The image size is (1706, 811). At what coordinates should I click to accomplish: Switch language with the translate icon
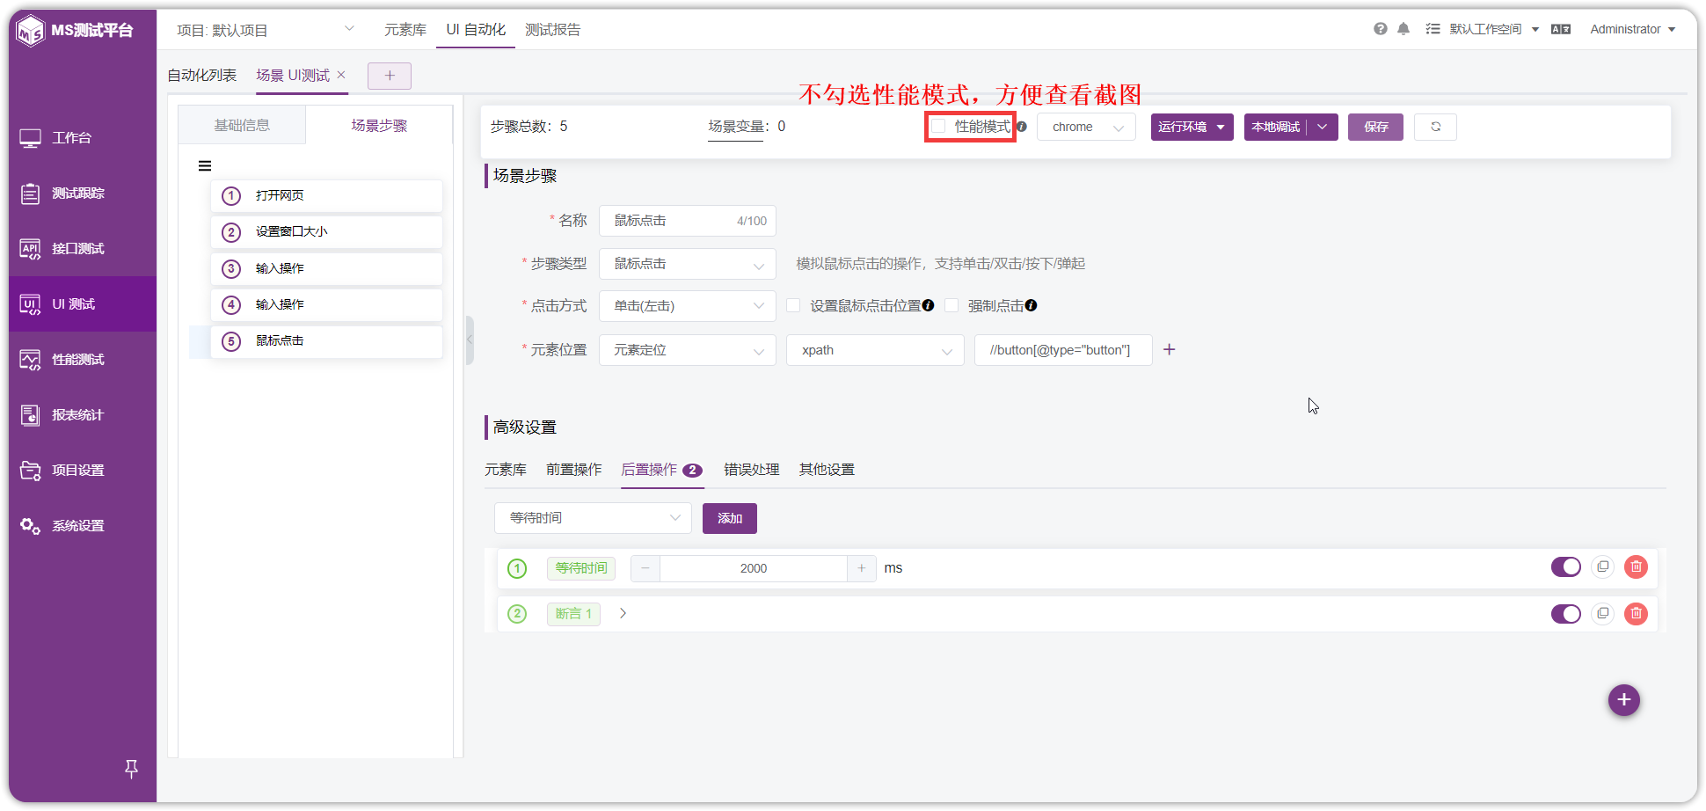(x=1561, y=29)
